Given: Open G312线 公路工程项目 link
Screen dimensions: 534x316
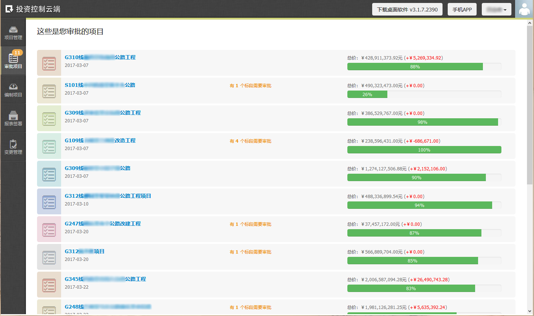Looking at the screenshot, I should pos(108,196).
